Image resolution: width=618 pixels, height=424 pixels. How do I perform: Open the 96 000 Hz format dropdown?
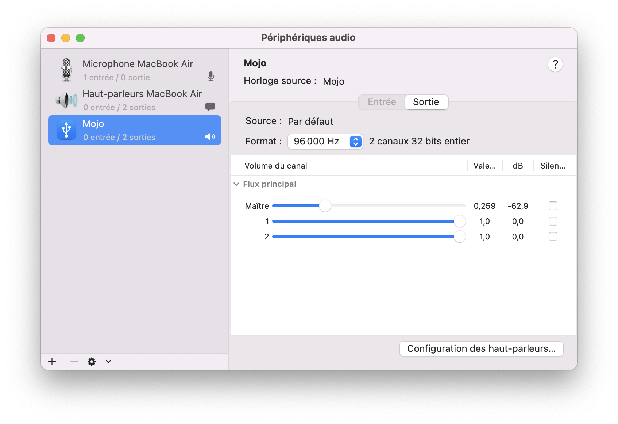(x=325, y=142)
